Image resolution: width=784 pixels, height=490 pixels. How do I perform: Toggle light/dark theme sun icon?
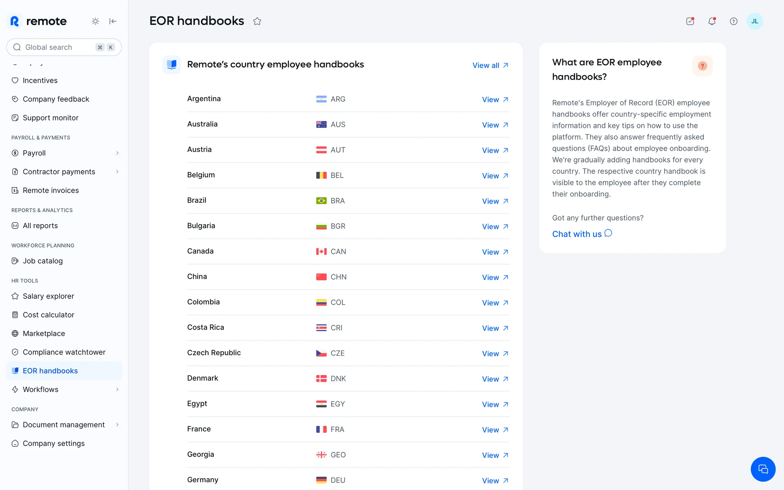pos(95,21)
